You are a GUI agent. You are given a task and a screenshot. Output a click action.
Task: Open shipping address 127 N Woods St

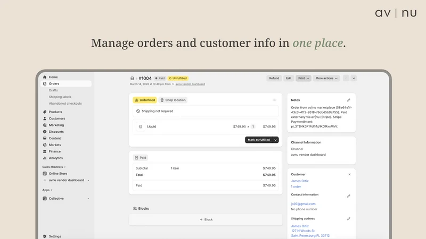point(303,231)
